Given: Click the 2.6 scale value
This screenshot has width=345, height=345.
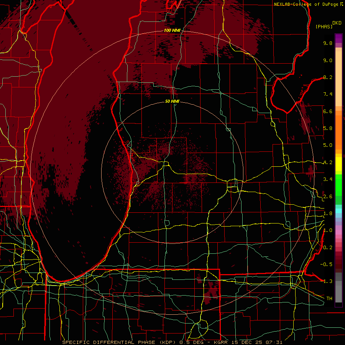Looking at the screenshot, I should [328, 197].
